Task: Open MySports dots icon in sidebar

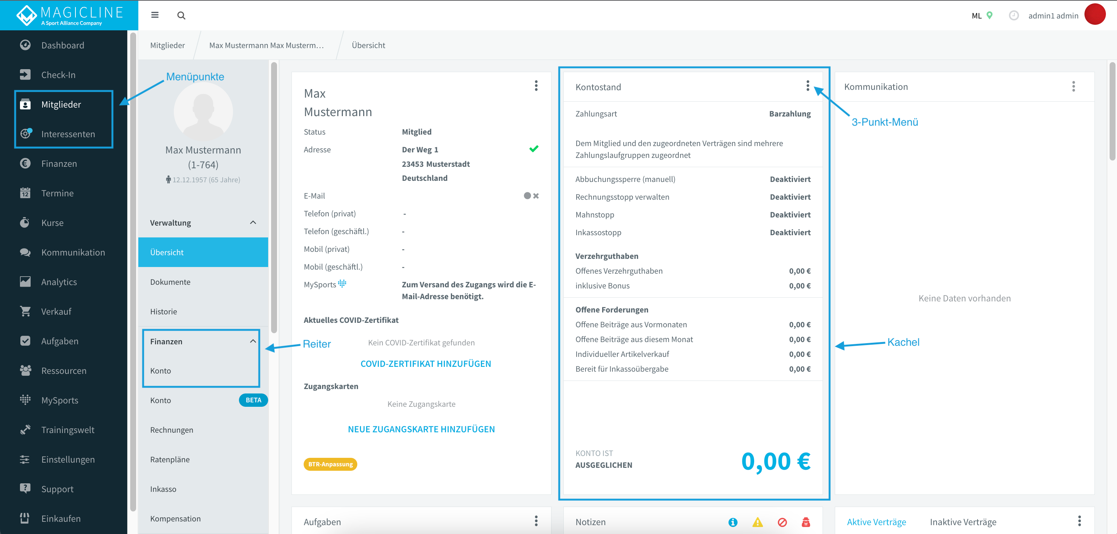Action: pos(25,400)
